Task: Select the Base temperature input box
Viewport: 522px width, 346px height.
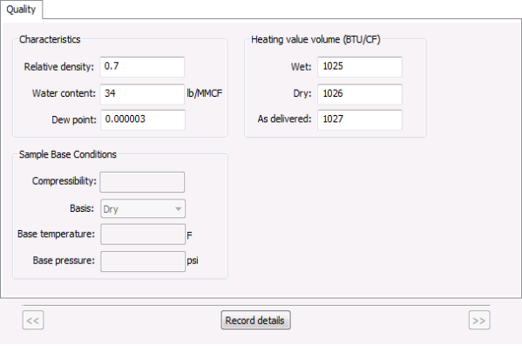Action: [143, 234]
